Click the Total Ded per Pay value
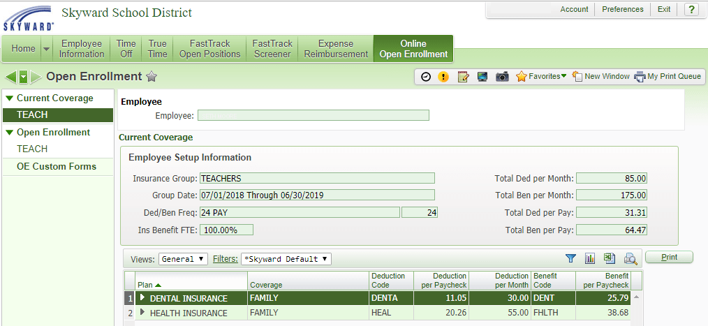 (x=612, y=213)
